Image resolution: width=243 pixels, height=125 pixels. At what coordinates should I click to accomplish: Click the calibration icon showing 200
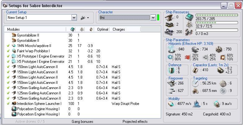tap(169, 32)
